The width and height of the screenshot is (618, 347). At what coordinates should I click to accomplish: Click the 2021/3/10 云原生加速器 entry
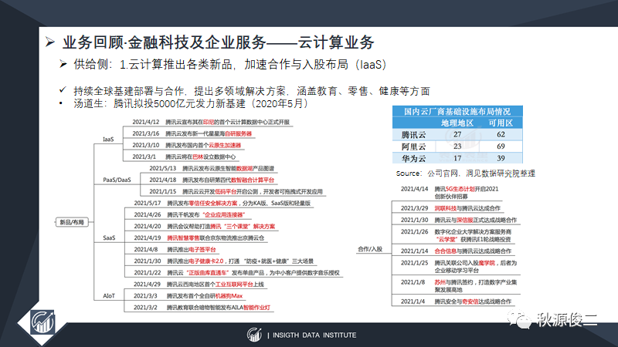(186, 145)
